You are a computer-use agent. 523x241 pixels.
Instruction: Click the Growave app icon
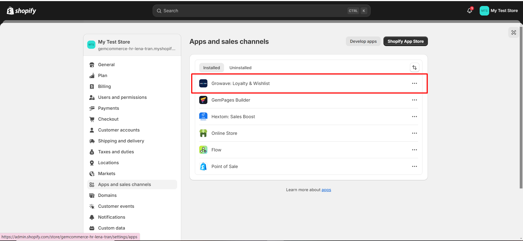[203, 83]
